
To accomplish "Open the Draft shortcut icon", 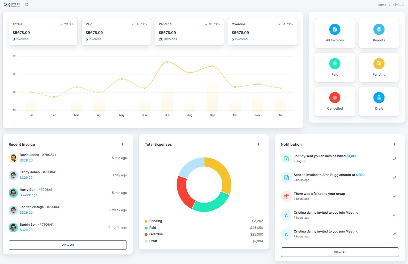I will (x=379, y=98).
